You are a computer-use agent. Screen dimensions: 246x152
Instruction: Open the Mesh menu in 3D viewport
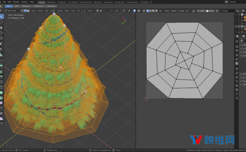53,11
